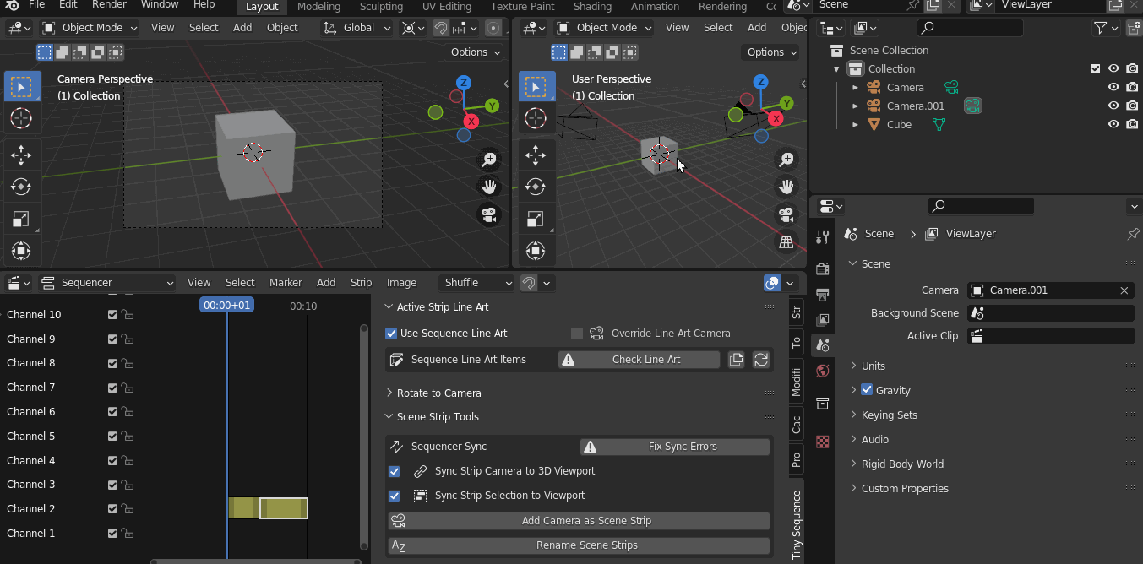1143x564 pixels.
Task: Pick the 3D Cursor tool
Action: click(x=21, y=118)
